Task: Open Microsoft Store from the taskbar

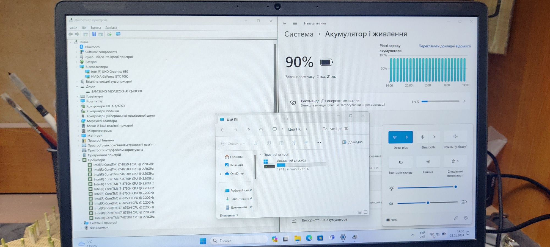Action: [x=320, y=238]
